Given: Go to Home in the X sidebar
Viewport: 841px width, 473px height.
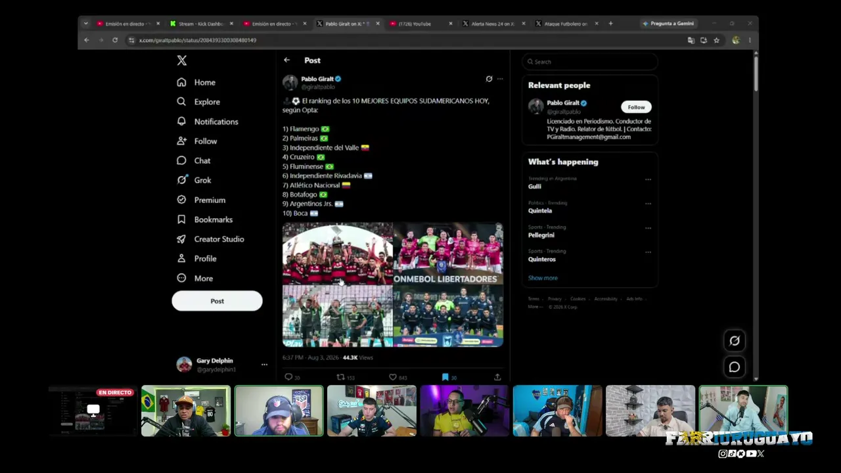Looking at the screenshot, I should 196,82.
